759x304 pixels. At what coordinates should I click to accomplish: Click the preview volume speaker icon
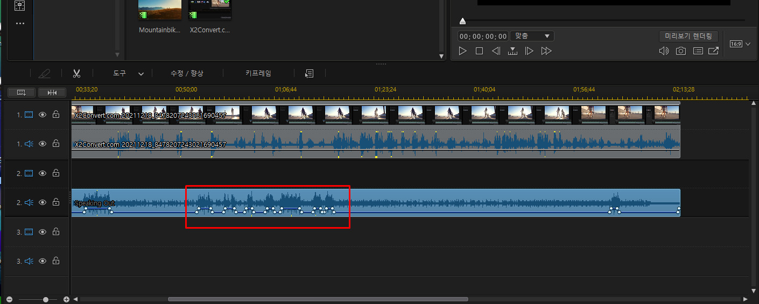point(664,51)
